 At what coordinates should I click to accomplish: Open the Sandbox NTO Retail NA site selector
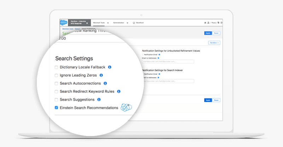pos(79,23)
